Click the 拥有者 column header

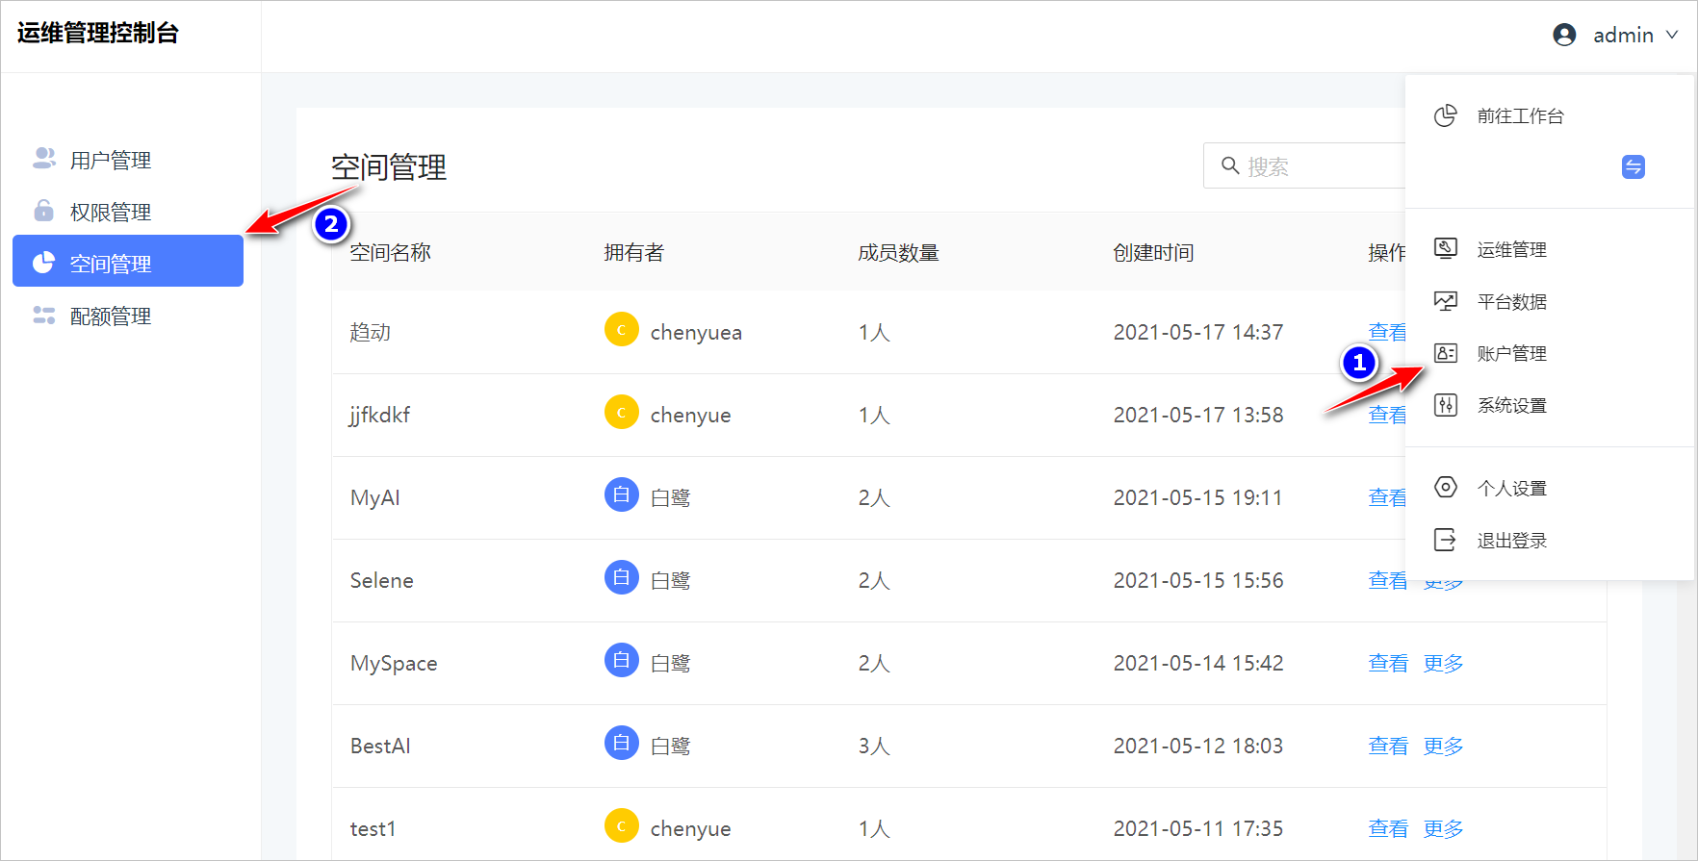[x=633, y=252]
